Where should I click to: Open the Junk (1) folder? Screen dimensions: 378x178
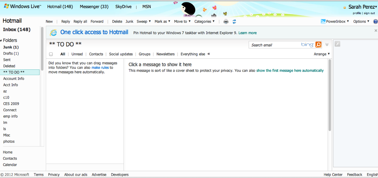pos(11,47)
